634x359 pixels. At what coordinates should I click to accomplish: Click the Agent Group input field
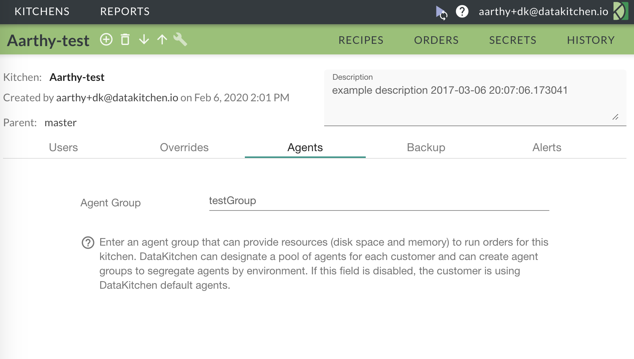click(x=379, y=201)
